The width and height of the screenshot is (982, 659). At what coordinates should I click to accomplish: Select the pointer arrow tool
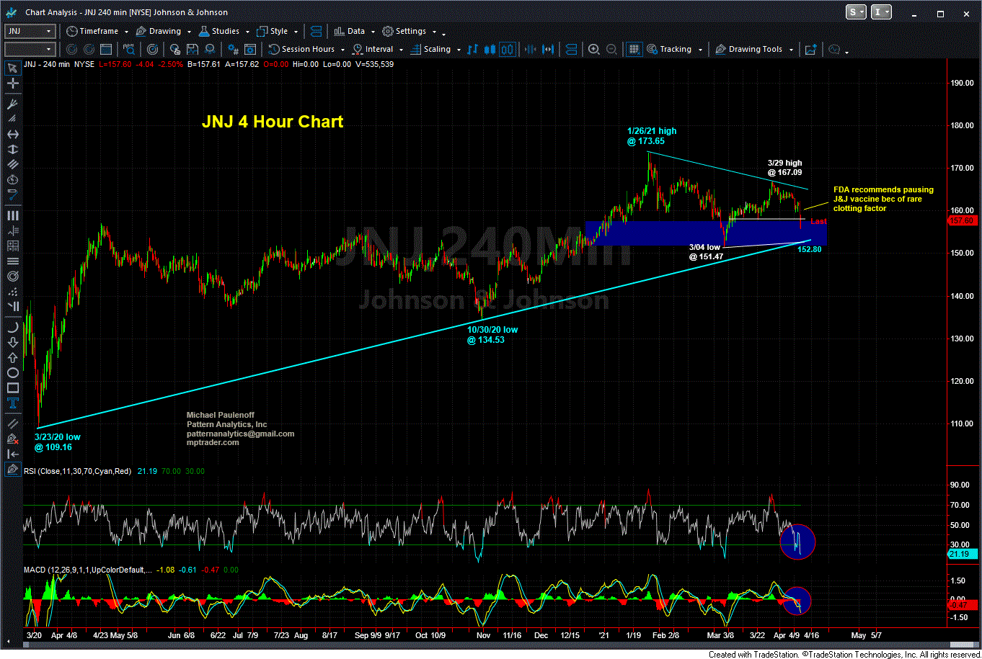click(x=12, y=68)
